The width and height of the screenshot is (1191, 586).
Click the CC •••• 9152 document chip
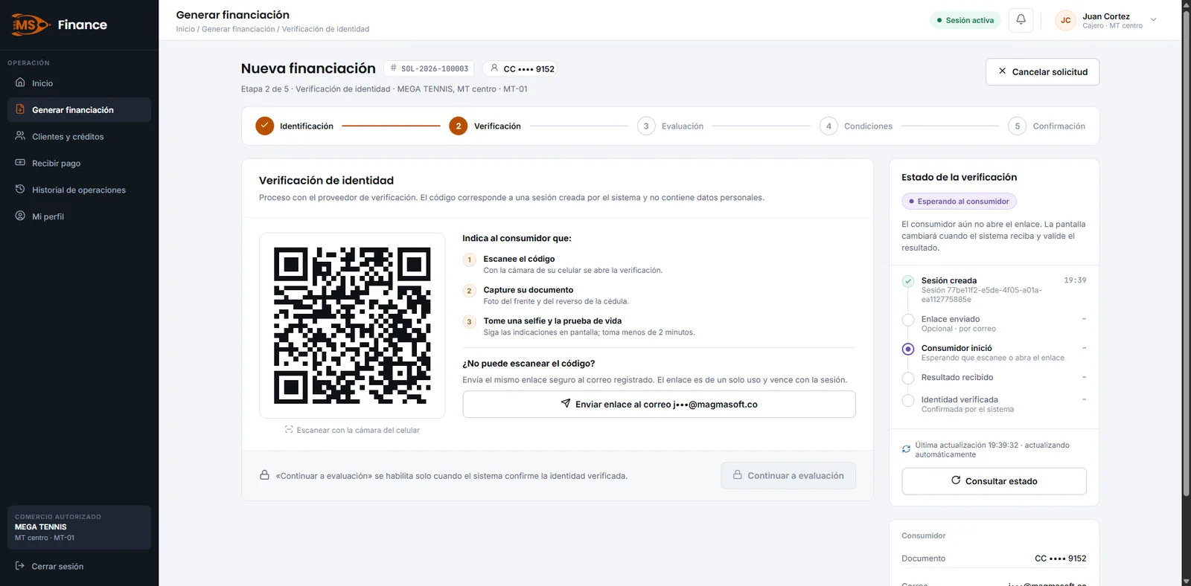(522, 68)
